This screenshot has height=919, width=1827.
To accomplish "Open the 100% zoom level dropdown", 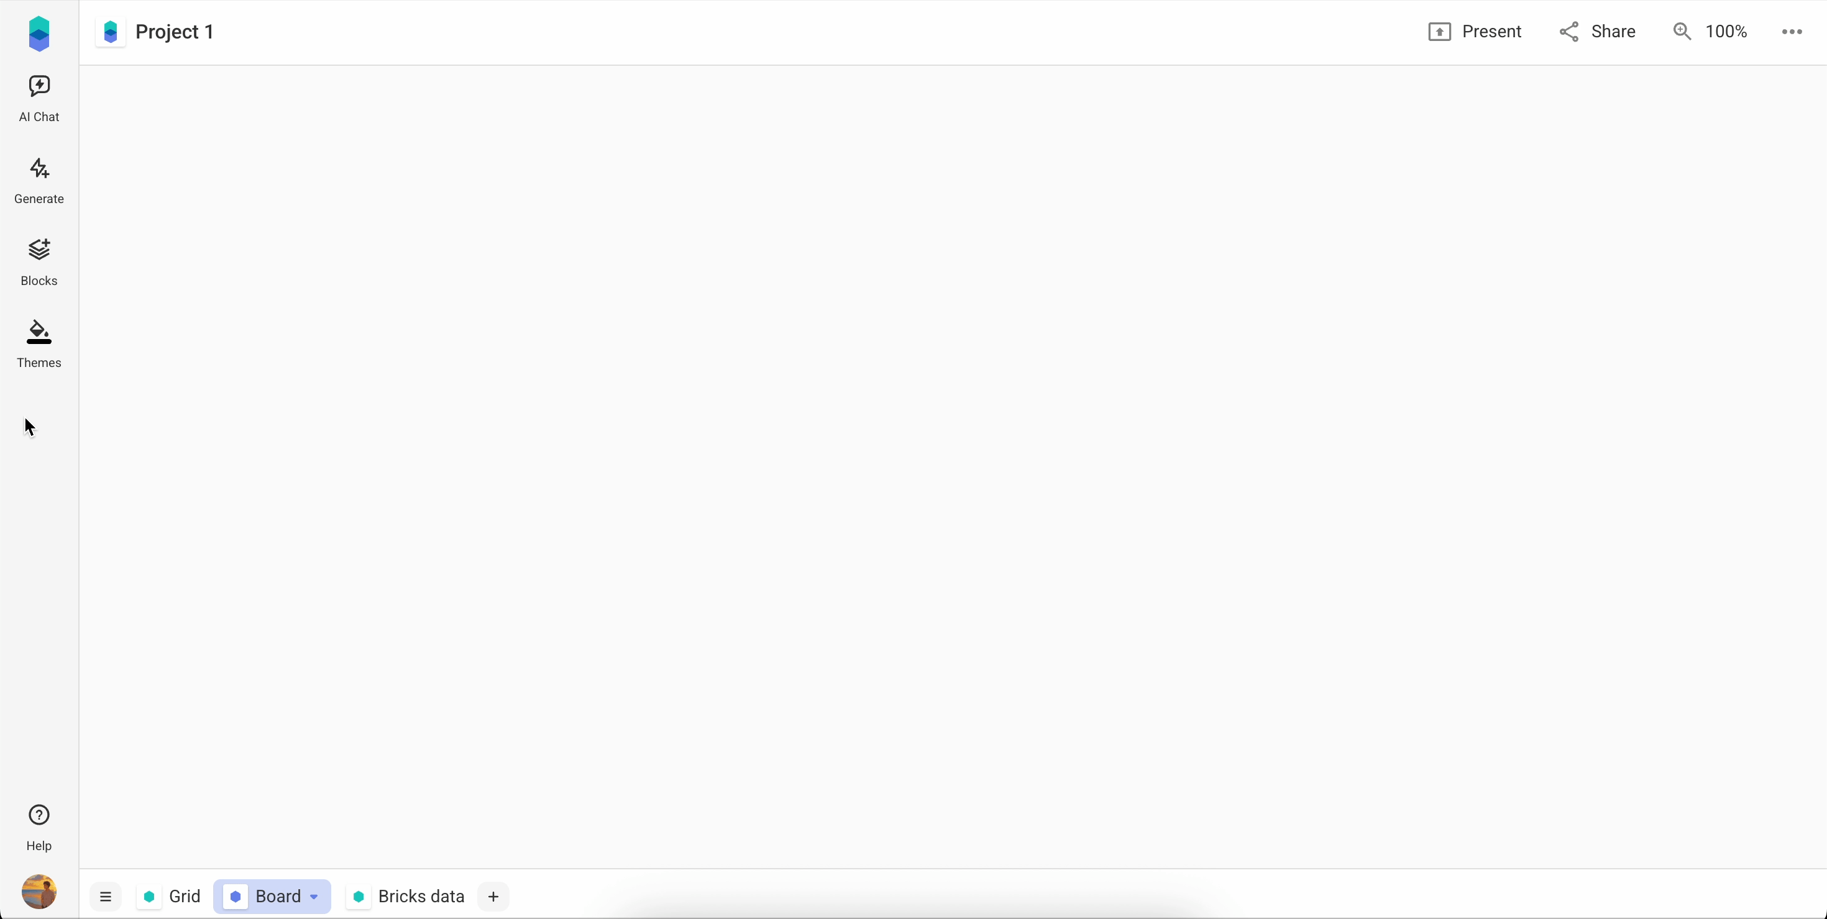I will pos(1726,32).
